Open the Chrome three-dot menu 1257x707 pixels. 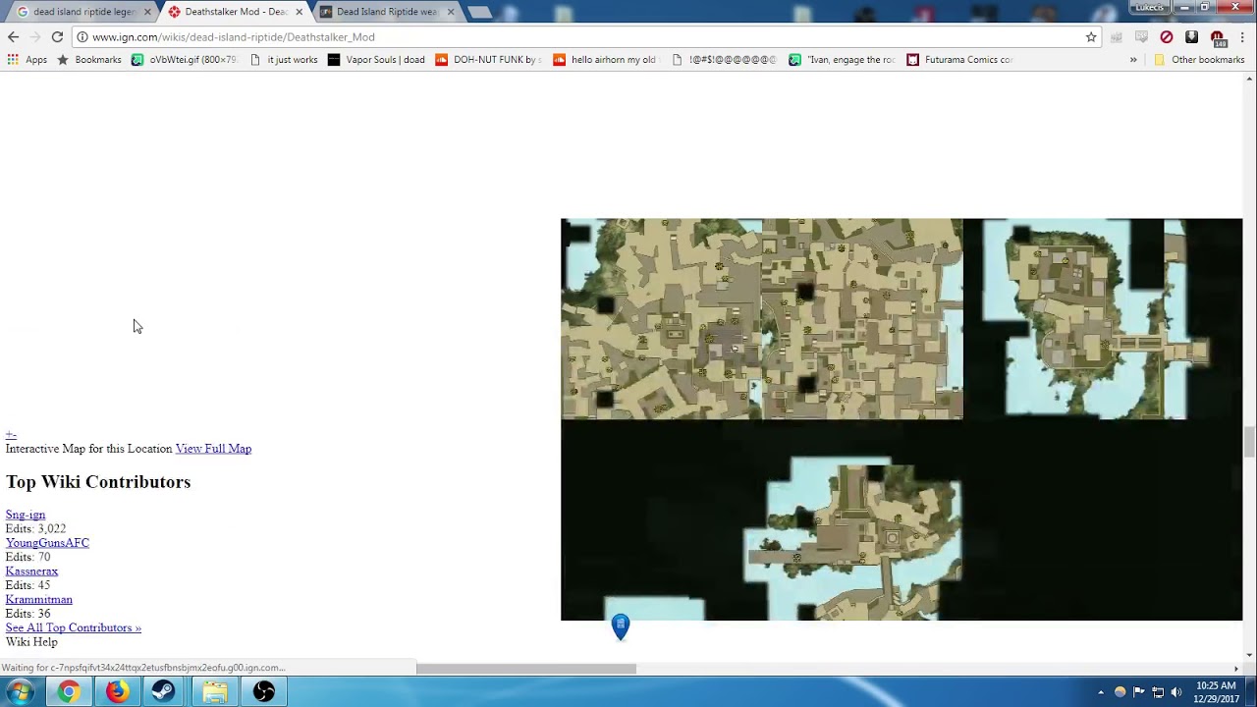(x=1242, y=37)
